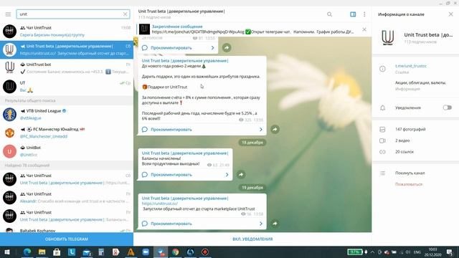Image resolution: width=459 pixels, height=258 pixels.
Task: Open the unittrust.cc link in last post
Action: coord(160,204)
